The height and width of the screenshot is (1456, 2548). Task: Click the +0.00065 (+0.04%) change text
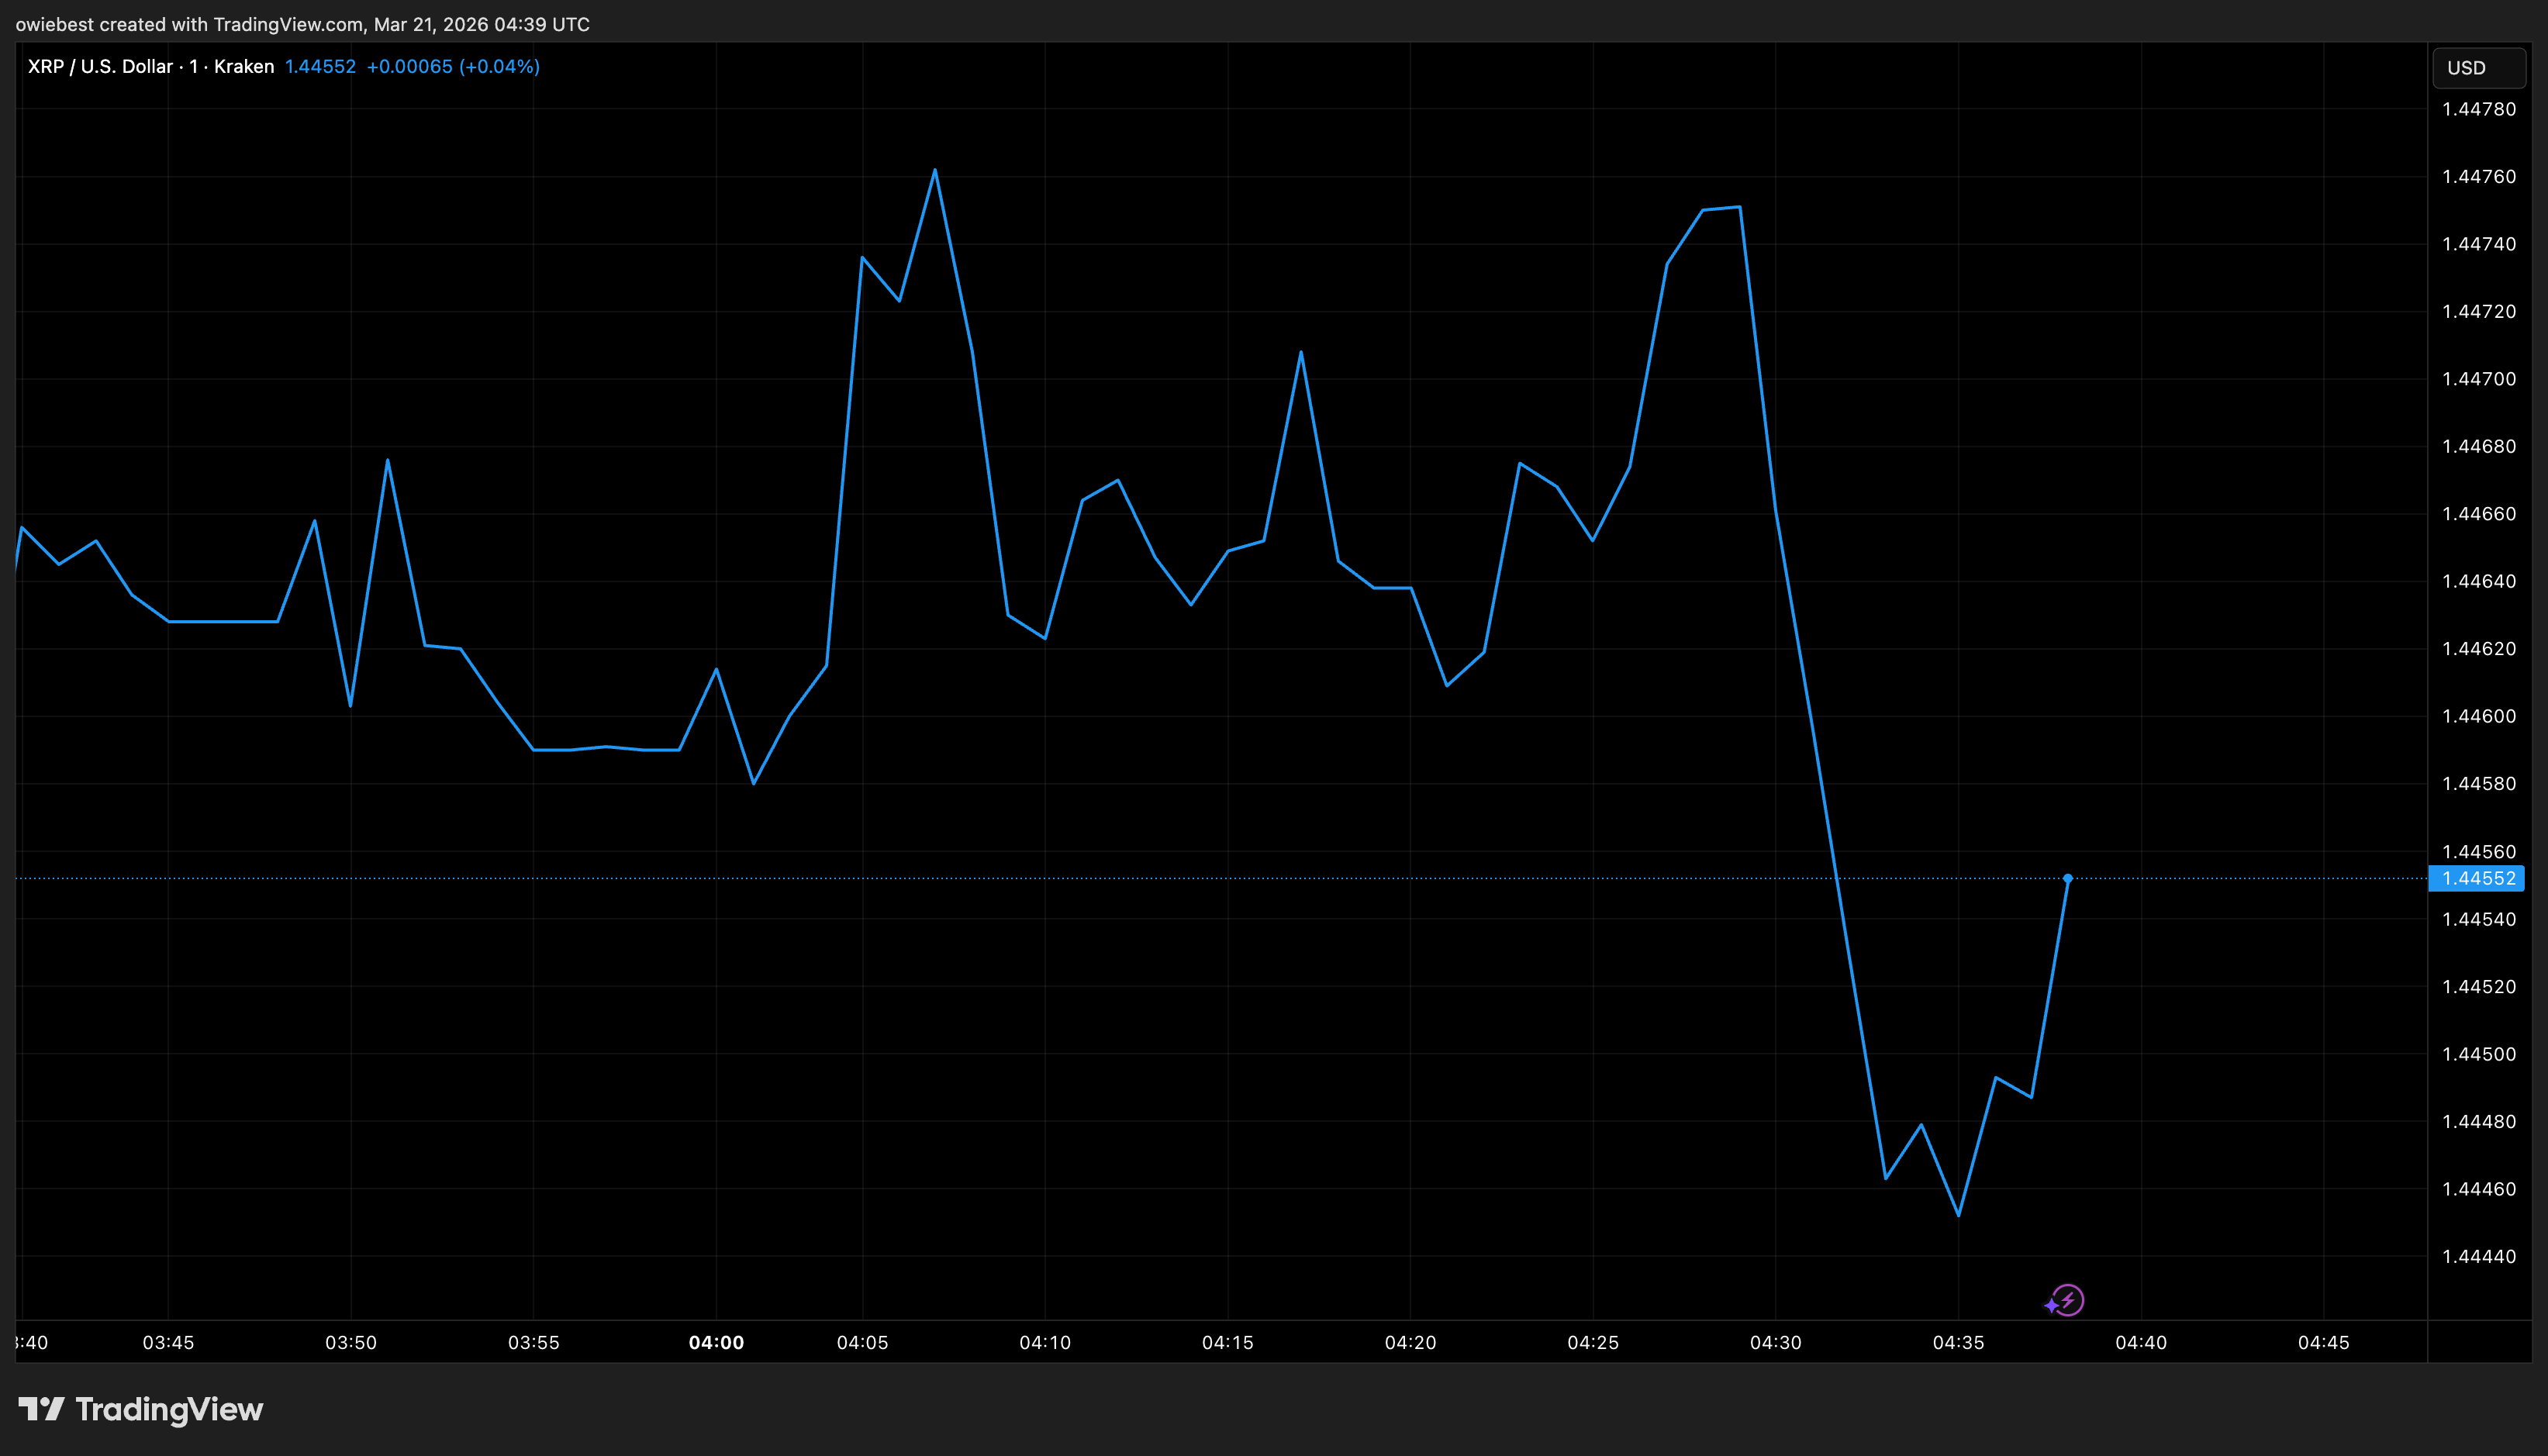click(453, 67)
